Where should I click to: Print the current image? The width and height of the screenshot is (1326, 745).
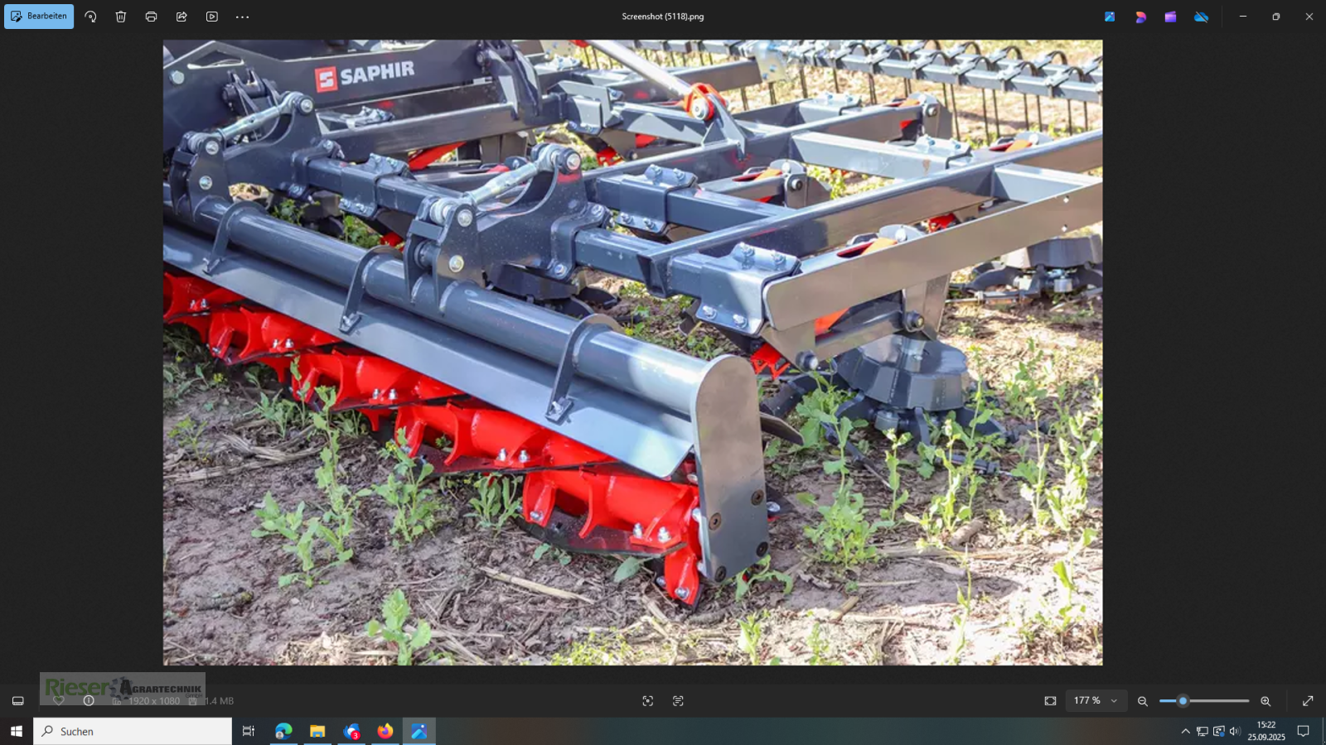coord(150,16)
